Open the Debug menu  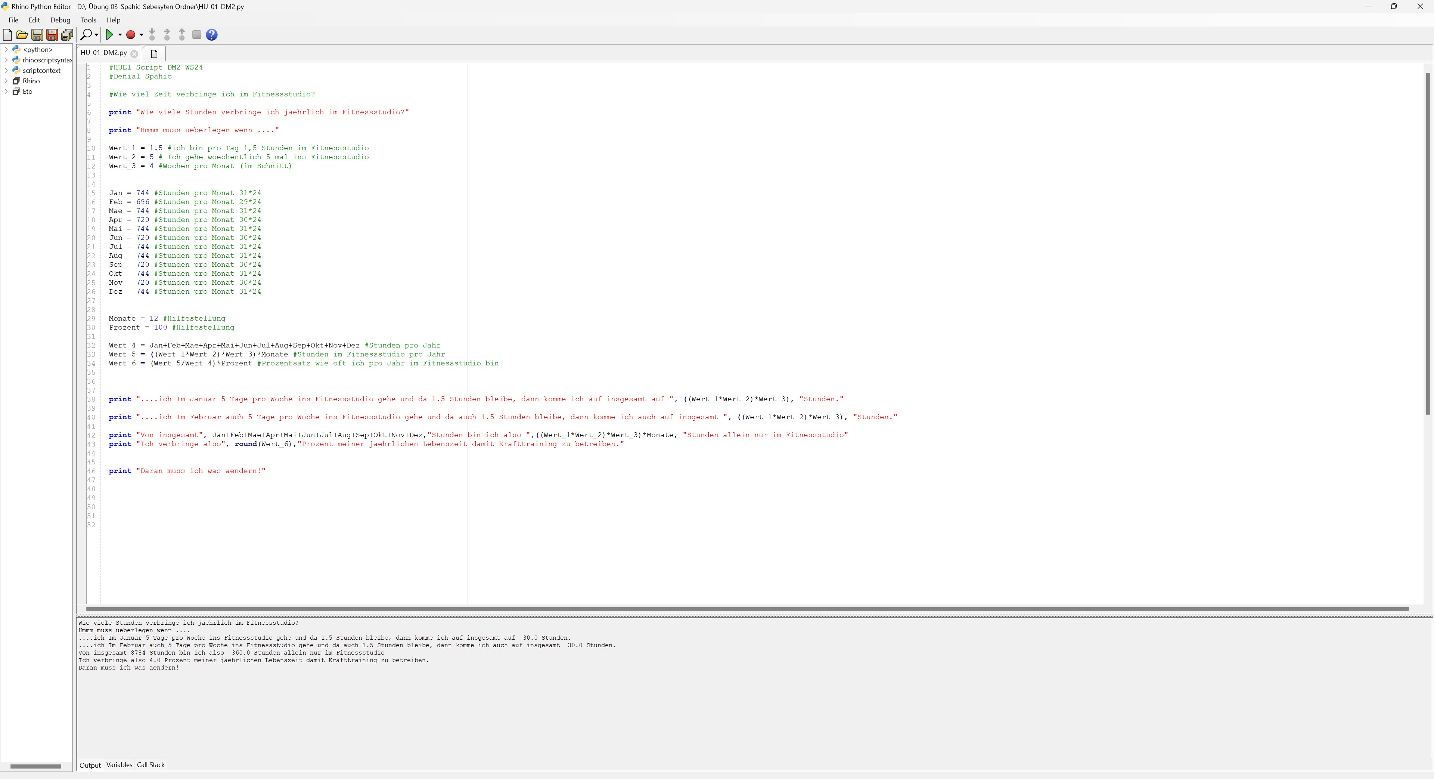[x=60, y=20]
